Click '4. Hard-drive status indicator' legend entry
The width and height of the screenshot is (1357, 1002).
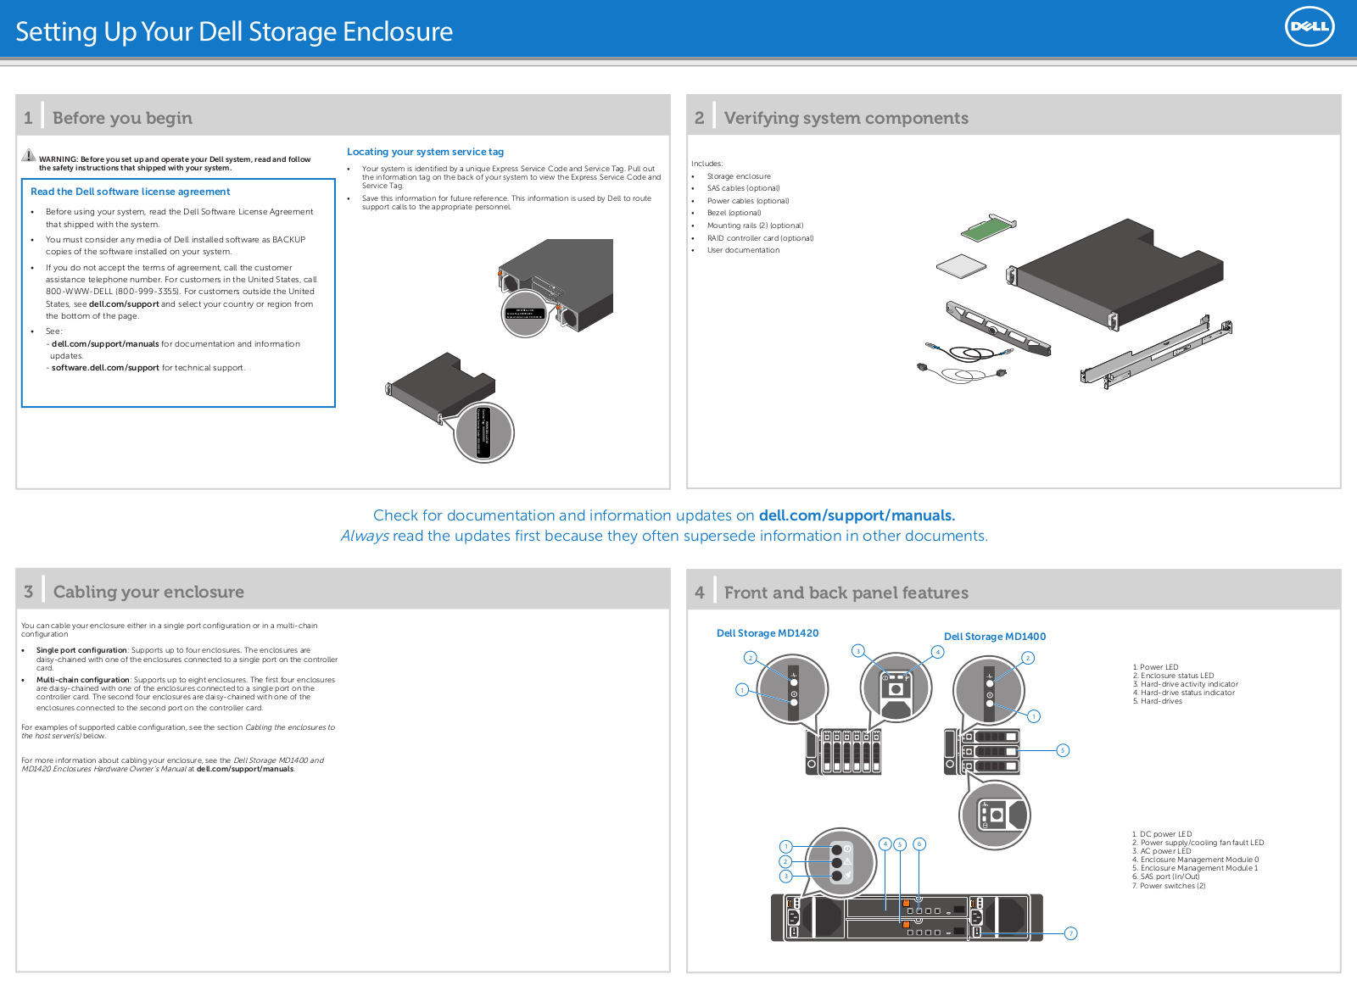coord(1183,693)
